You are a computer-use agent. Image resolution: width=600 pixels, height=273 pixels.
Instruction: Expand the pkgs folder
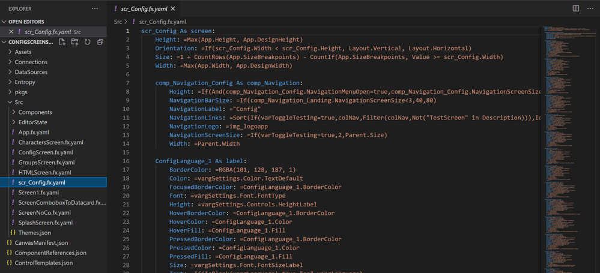tap(21, 92)
